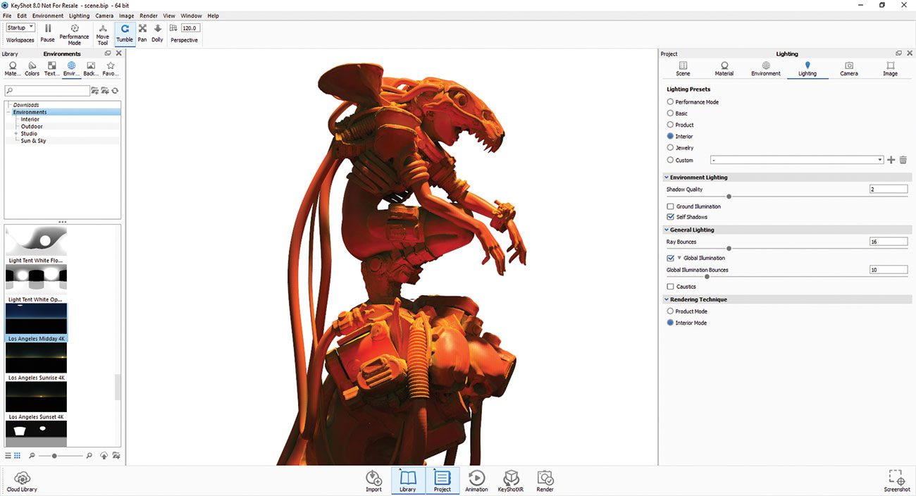The width and height of the screenshot is (916, 496).
Task: Expand the Studio folder in tree
Action: (16, 134)
